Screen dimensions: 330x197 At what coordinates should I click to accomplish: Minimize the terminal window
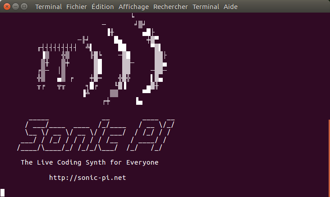coord(16,6)
